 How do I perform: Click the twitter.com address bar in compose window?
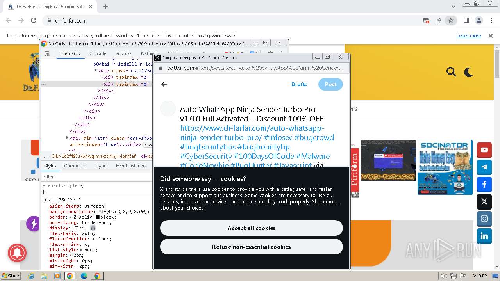tap(252, 68)
